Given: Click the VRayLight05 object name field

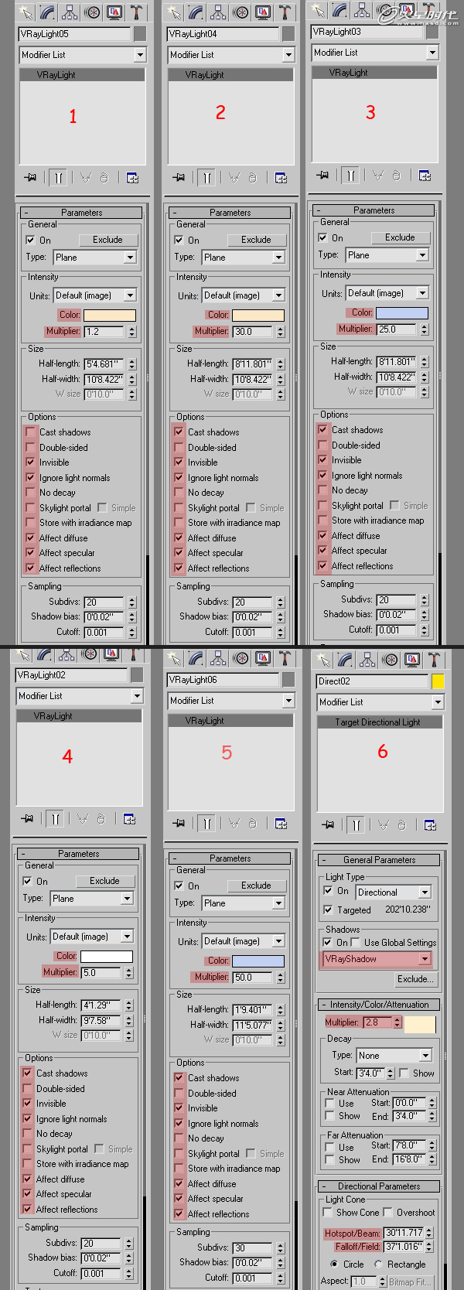Looking at the screenshot, I should [74, 34].
